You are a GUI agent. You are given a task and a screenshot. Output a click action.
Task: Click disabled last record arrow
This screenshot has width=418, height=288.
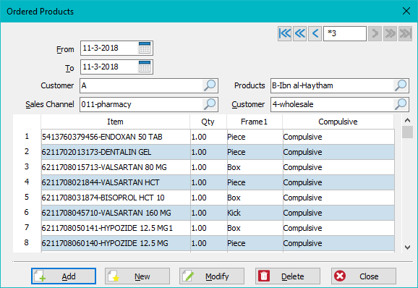pyautogui.click(x=405, y=33)
